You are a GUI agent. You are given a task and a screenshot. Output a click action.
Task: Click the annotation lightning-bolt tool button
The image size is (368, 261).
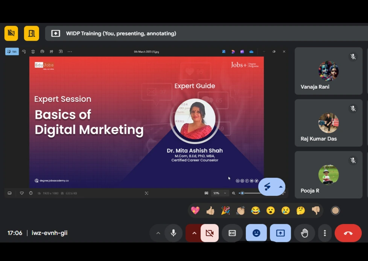click(x=267, y=187)
